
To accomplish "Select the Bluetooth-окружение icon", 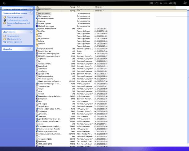I will (x=37, y=26).
